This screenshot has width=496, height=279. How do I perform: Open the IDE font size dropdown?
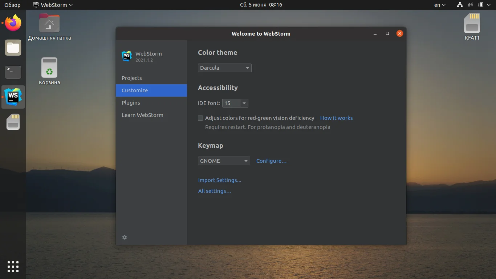tap(244, 103)
